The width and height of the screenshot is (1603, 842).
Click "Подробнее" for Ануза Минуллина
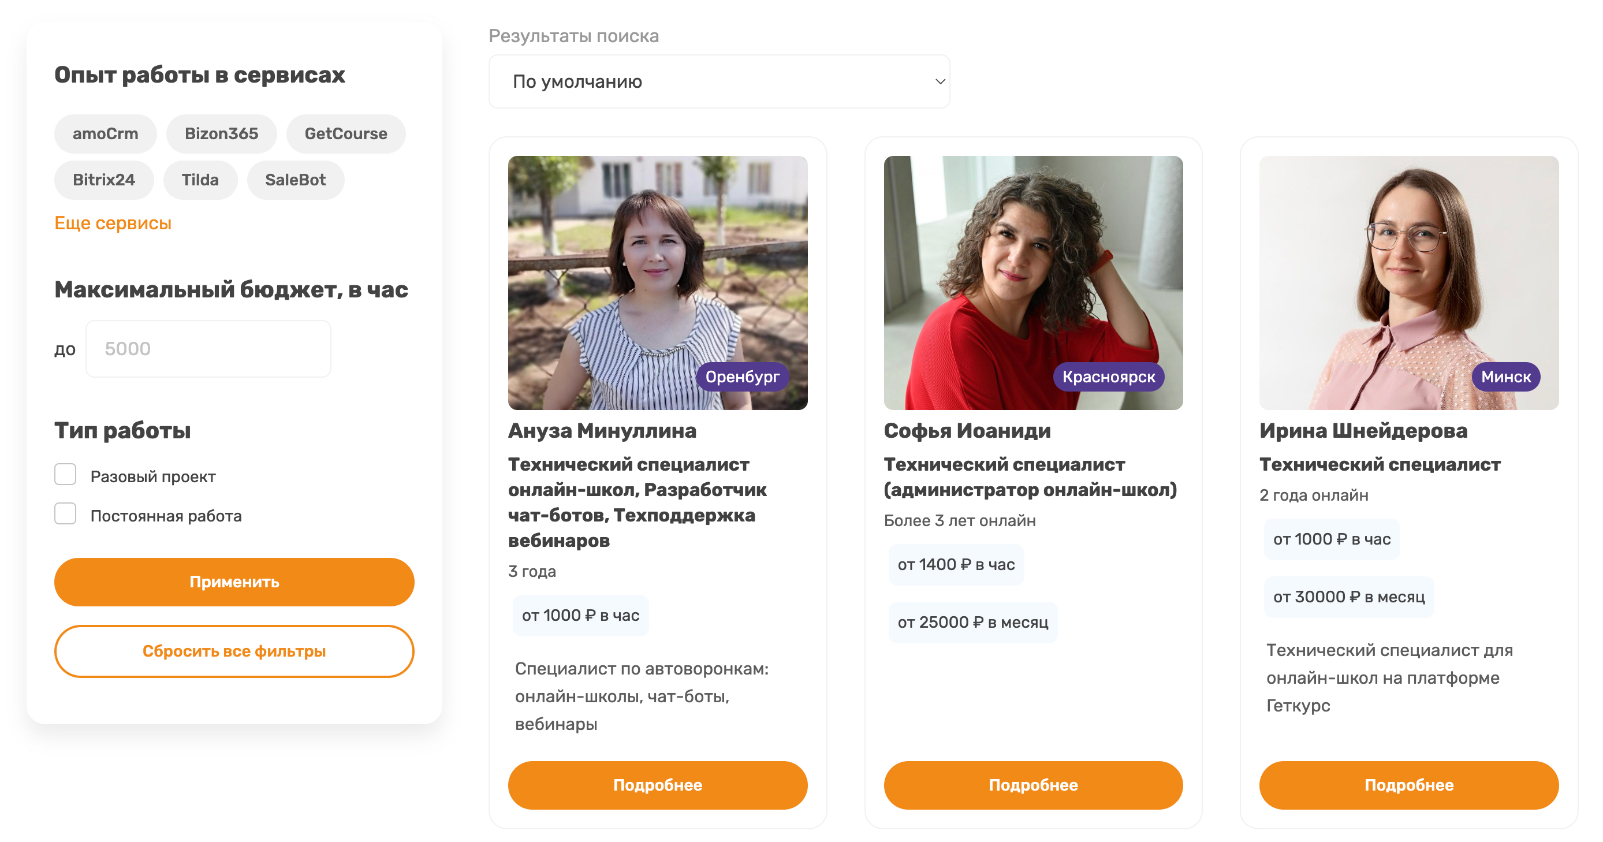pyautogui.click(x=657, y=785)
